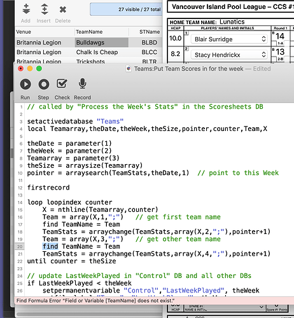Click the Venue column header
294x318 pixels.
pyautogui.click(x=24, y=32)
